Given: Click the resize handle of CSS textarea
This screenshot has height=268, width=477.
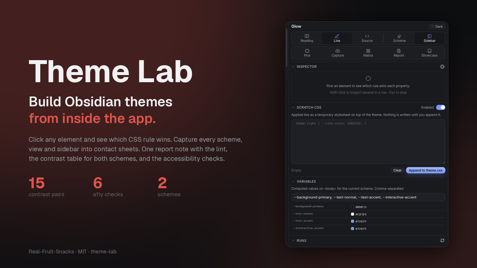Looking at the screenshot, I should click(444, 162).
